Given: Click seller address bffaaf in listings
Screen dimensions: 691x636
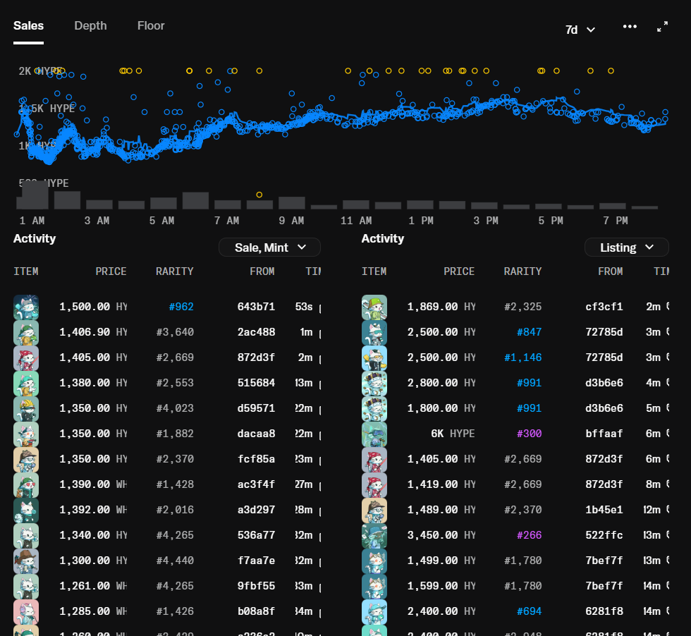Looking at the screenshot, I should [x=604, y=434].
